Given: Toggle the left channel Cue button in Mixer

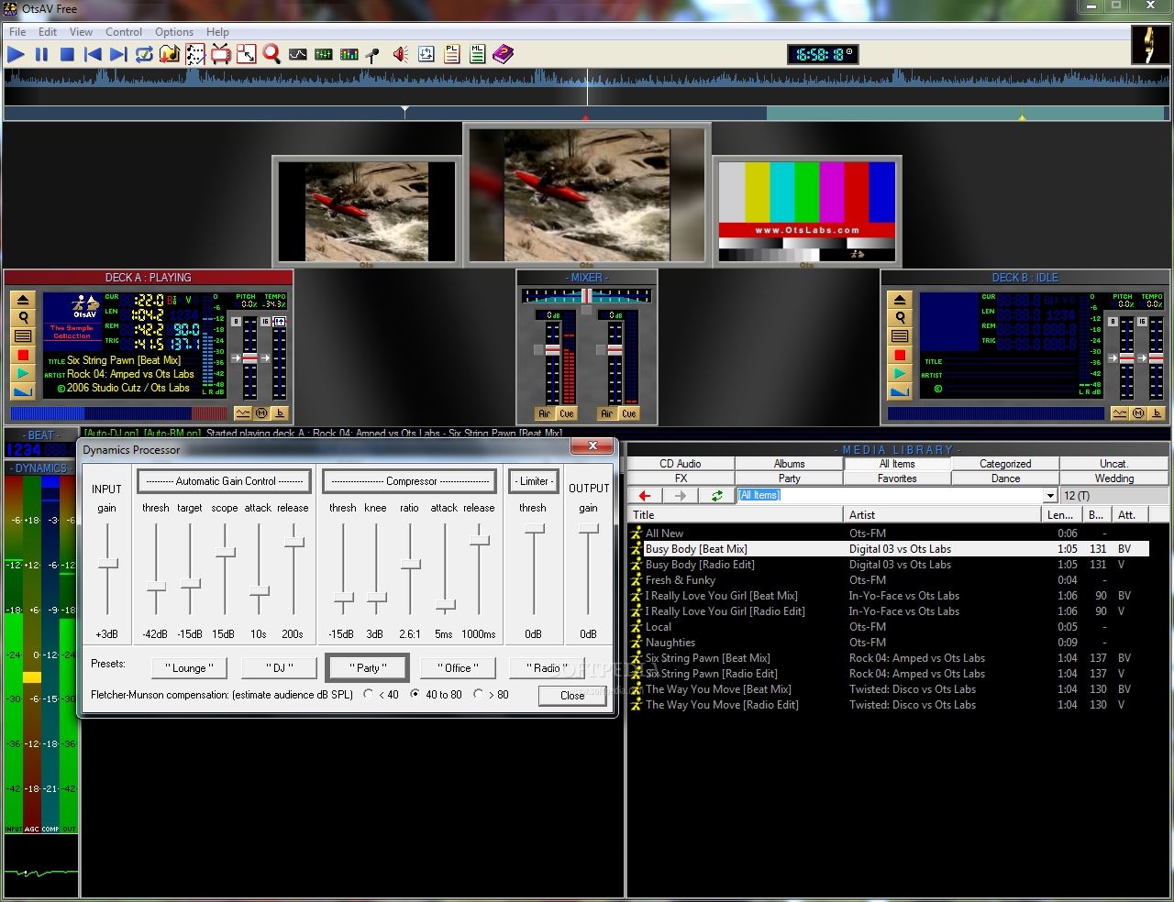Looking at the screenshot, I should [x=567, y=414].
